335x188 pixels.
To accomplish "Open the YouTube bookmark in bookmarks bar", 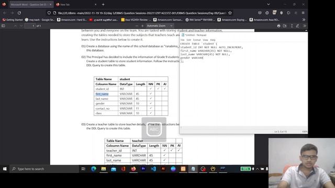I will pos(104,20).
